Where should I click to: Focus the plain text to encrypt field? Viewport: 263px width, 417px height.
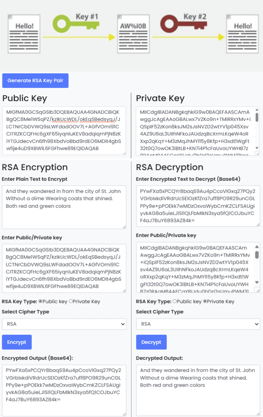[64, 207]
